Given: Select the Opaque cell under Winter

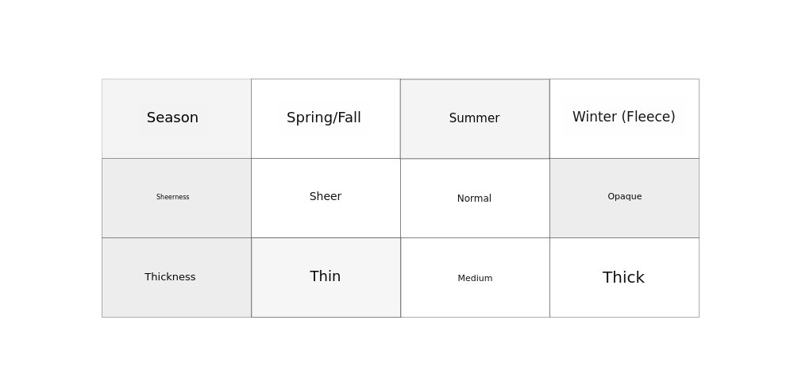Looking at the screenshot, I should click(x=624, y=198).
